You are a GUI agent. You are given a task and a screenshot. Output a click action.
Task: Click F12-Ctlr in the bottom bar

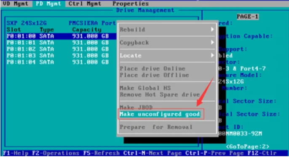(x=262, y=153)
